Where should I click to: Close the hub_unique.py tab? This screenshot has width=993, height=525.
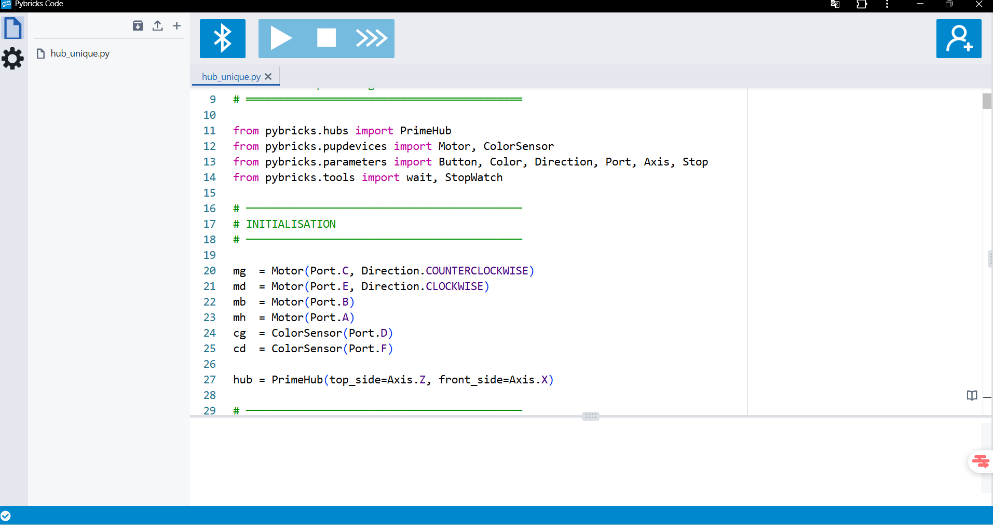click(x=268, y=76)
